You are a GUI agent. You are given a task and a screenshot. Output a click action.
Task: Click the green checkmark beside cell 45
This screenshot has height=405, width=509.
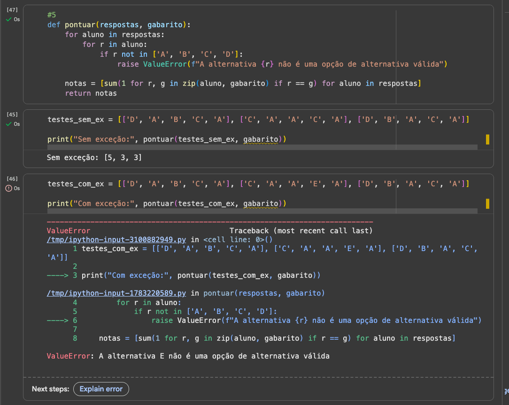pyautogui.click(x=8, y=124)
